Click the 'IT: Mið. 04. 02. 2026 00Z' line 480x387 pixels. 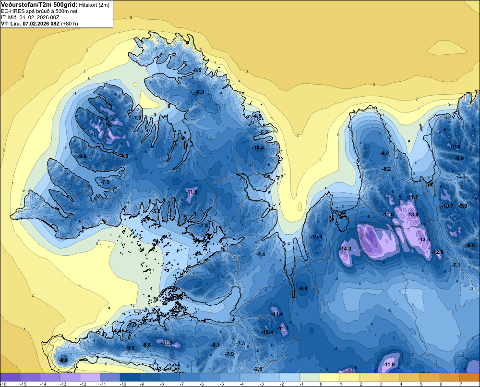click(x=30, y=17)
